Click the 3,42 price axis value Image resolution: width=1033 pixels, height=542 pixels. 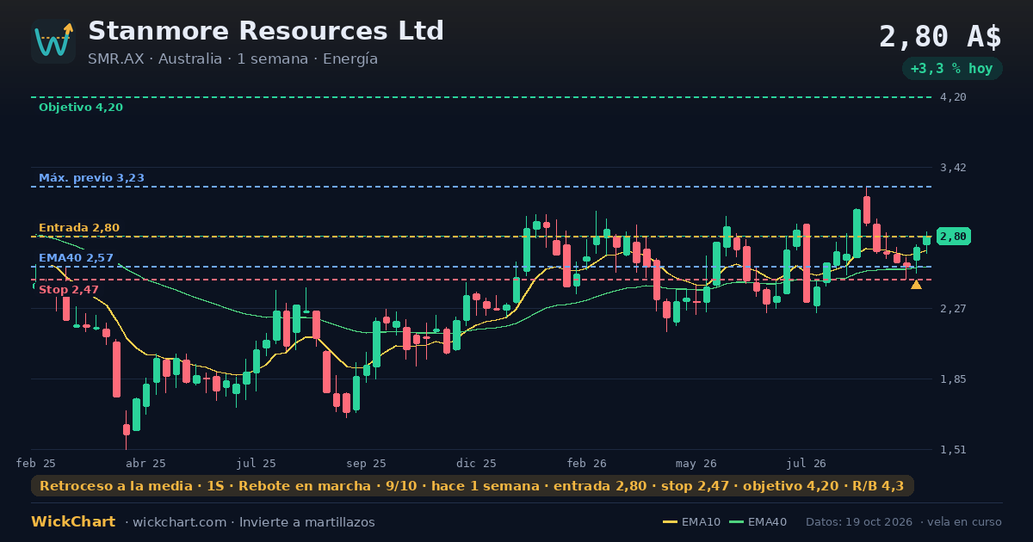click(x=953, y=168)
